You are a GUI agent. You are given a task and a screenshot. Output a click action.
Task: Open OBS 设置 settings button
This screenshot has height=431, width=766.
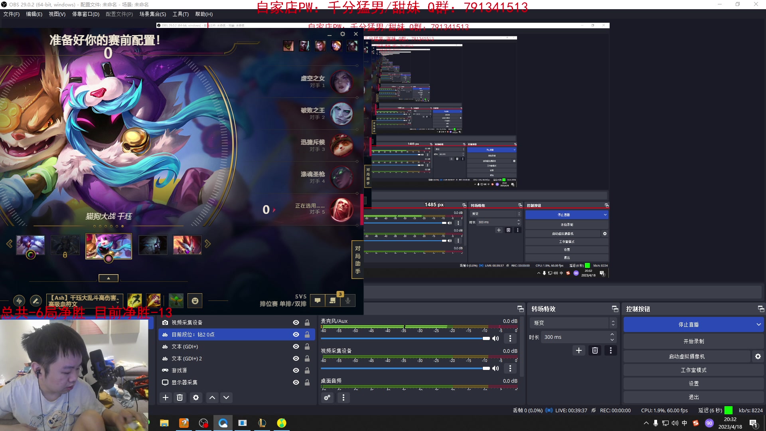694,384
